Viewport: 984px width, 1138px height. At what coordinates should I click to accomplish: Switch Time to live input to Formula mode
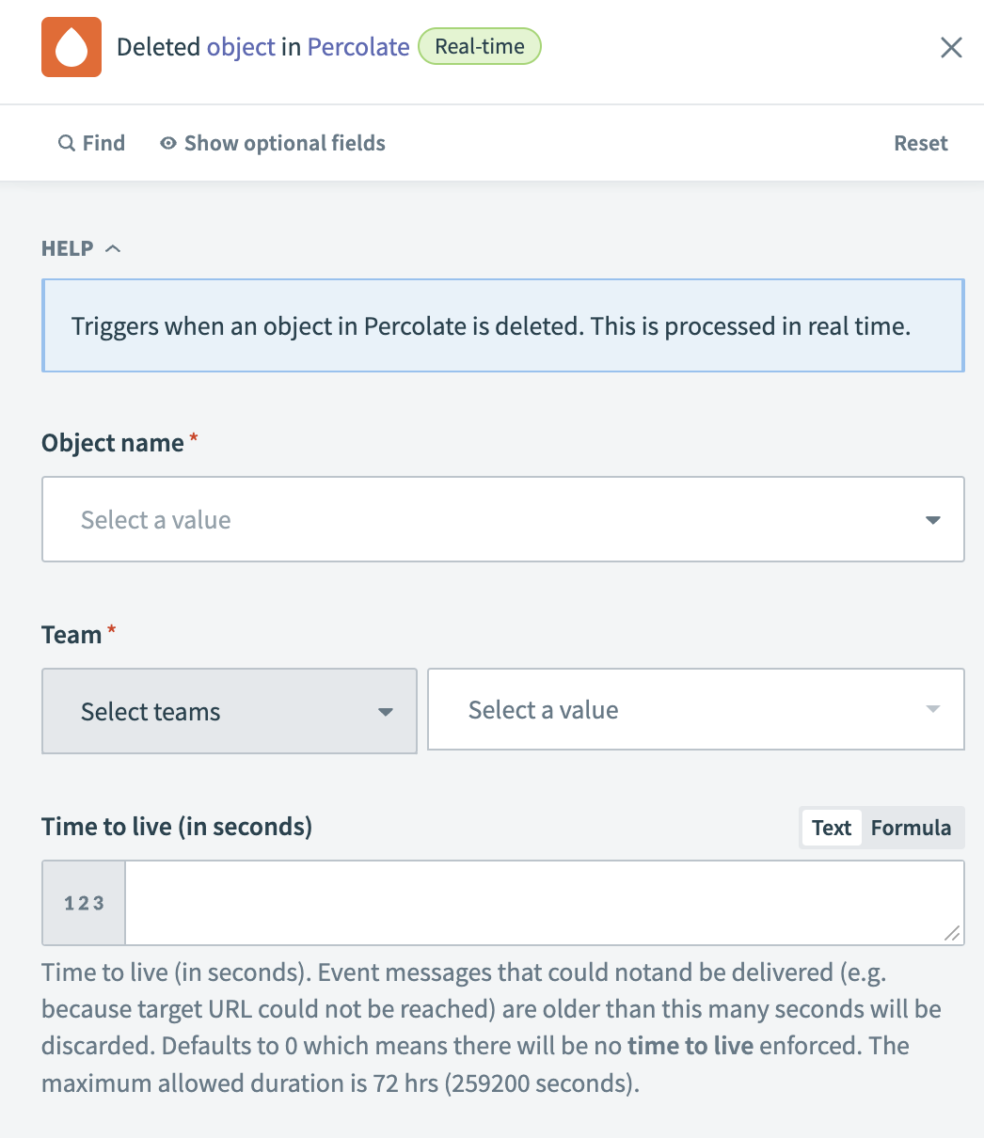(x=911, y=828)
